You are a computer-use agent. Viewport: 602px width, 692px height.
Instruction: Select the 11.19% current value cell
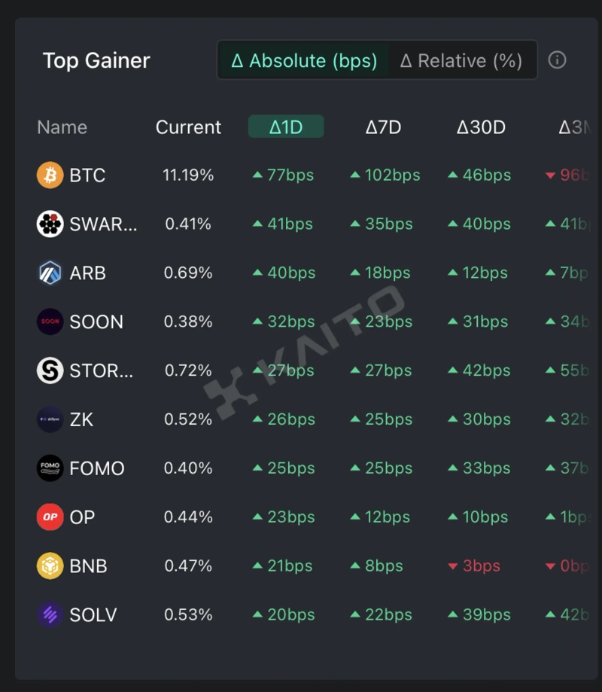click(188, 175)
